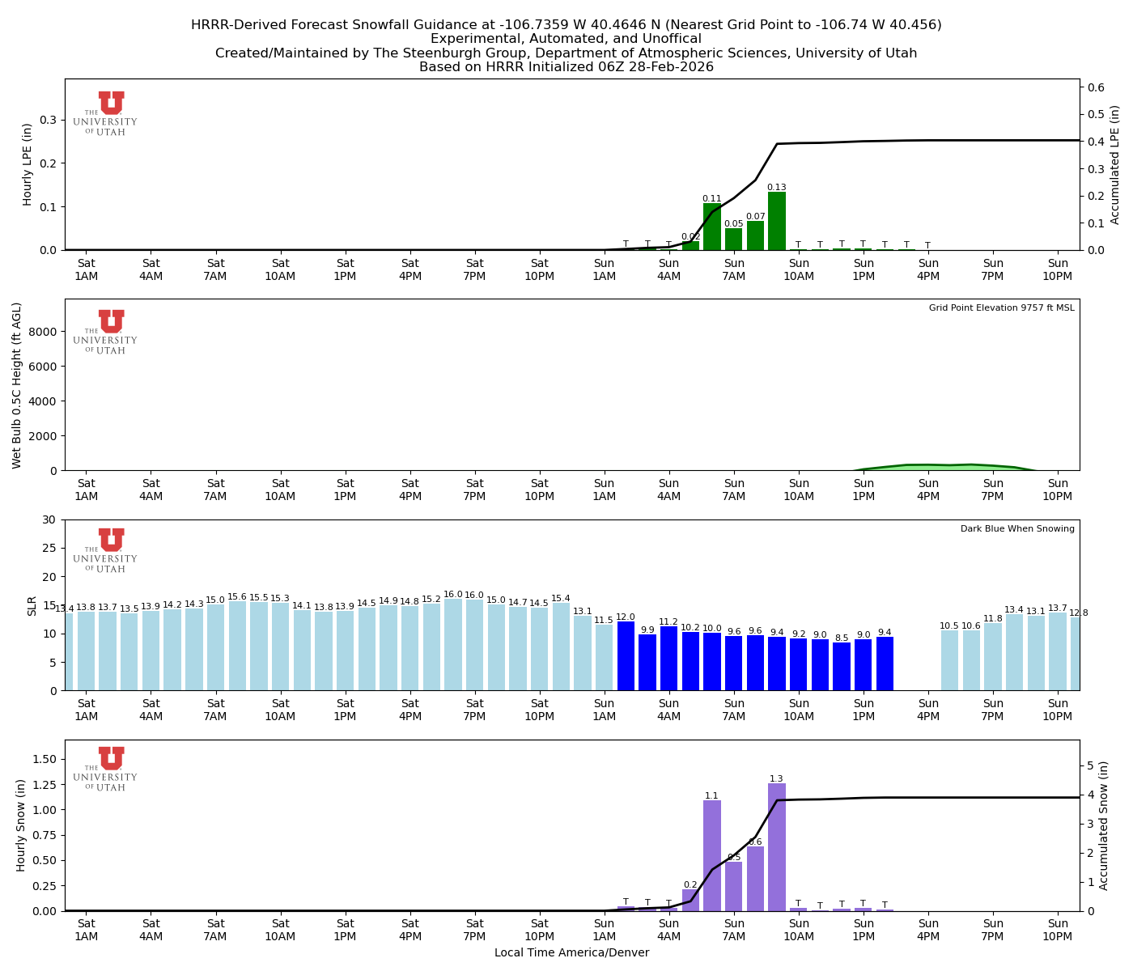Click the University of Utah logo in the LPE panel
Screen dimensions: 1133x971
[109, 107]
